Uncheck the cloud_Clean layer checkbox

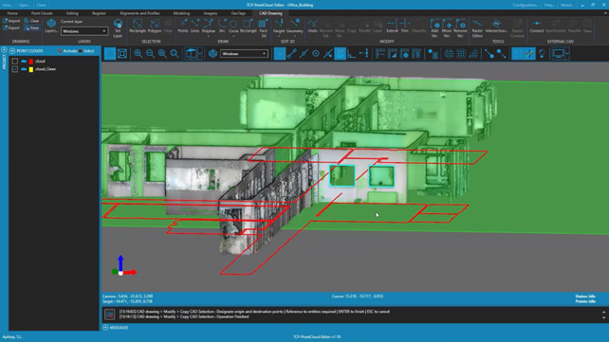tap(15, 69)
